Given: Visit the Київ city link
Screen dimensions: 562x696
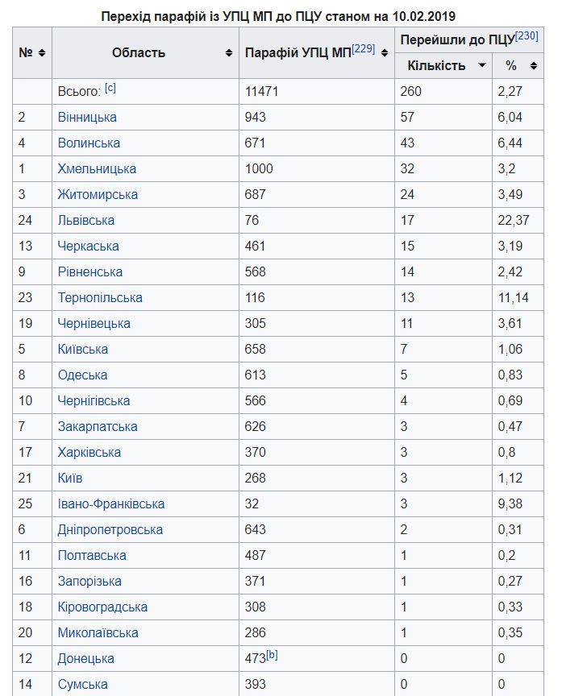Looking at the screenshot, I should (x=70, y=478).
